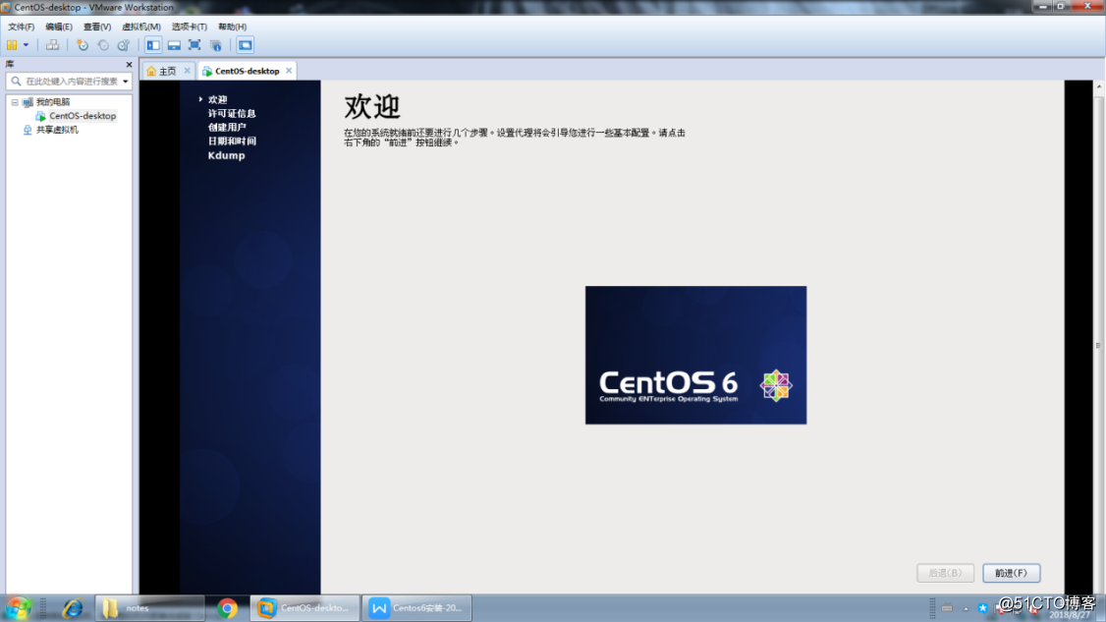This screenshot has width=1106, height=622.
Task: Toggle the thumbnail bar icon
Action: pyautogui.click(x=174, y=45)
